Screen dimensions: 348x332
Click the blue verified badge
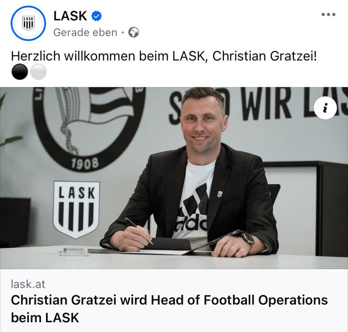point(97,16)
